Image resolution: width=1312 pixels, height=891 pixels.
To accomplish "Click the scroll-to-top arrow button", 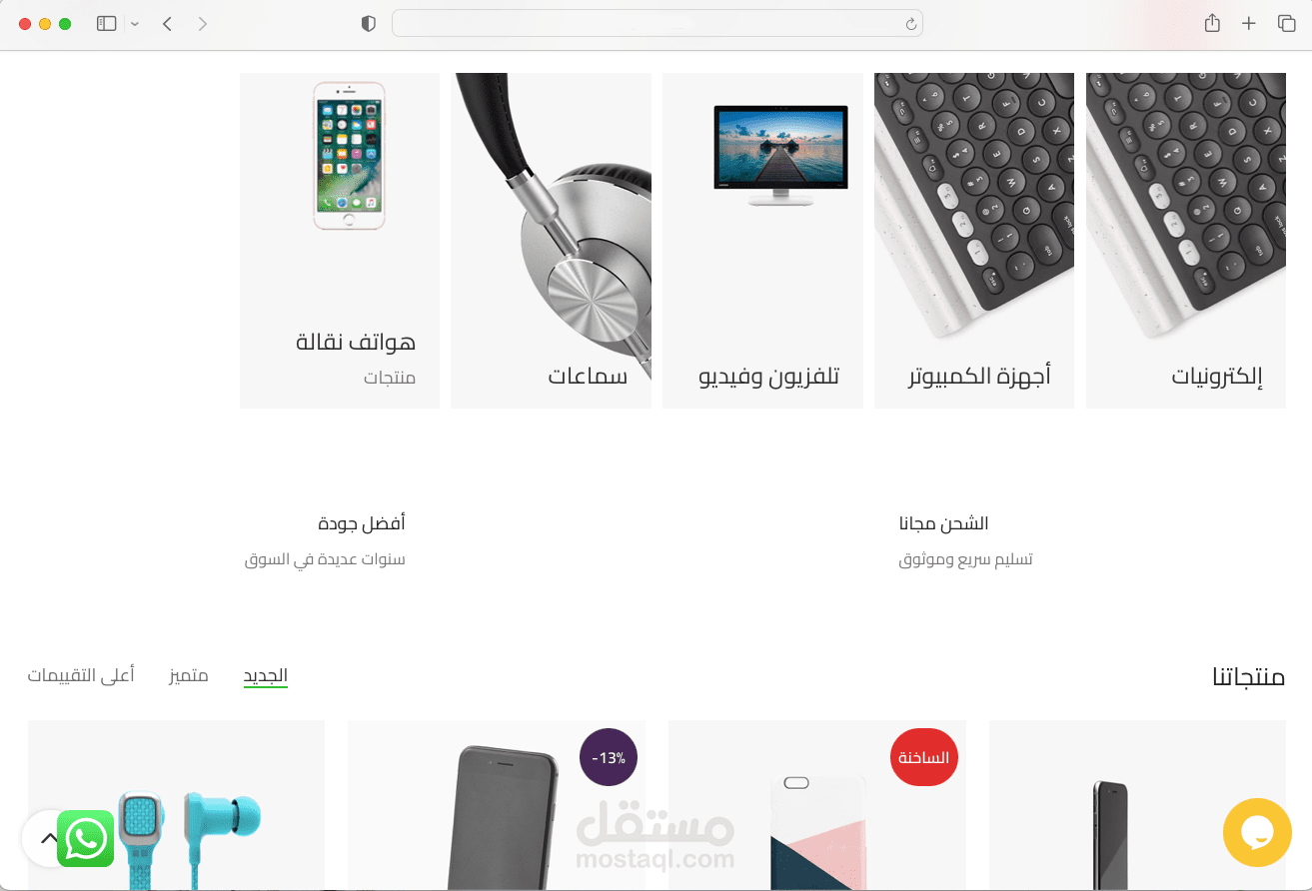I will (x=46, y=838).
